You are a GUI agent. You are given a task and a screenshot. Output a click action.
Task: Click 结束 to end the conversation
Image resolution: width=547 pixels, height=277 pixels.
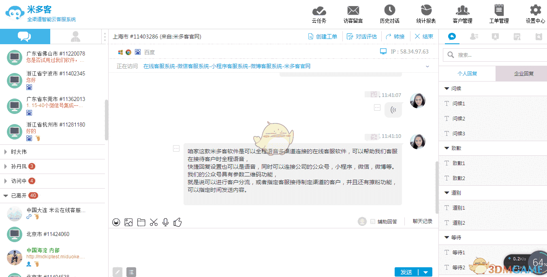(x=424, y=36)
